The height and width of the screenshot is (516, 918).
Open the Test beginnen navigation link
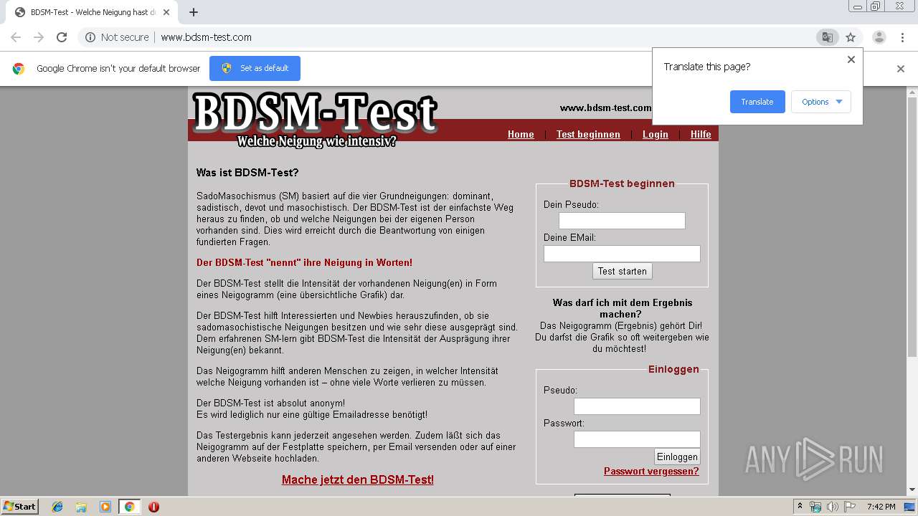point(588,134)
